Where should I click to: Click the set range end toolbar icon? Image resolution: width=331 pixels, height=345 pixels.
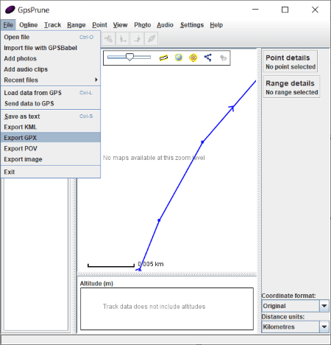click(137, 39)
